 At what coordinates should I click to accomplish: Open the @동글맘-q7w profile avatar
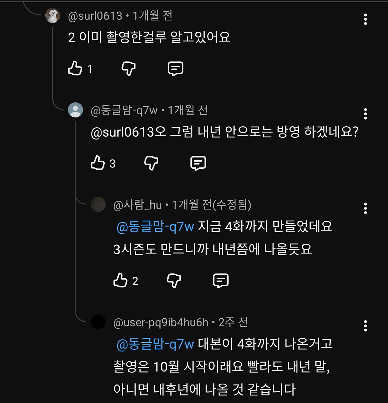click(x=75, y=110)
